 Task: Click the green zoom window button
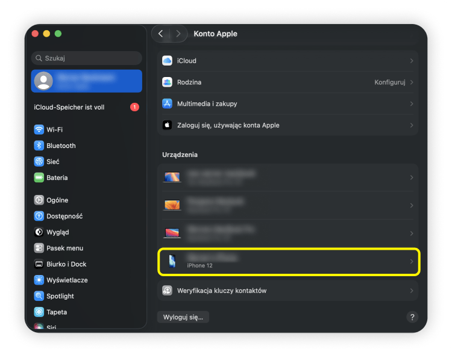[x=58, y=34]
